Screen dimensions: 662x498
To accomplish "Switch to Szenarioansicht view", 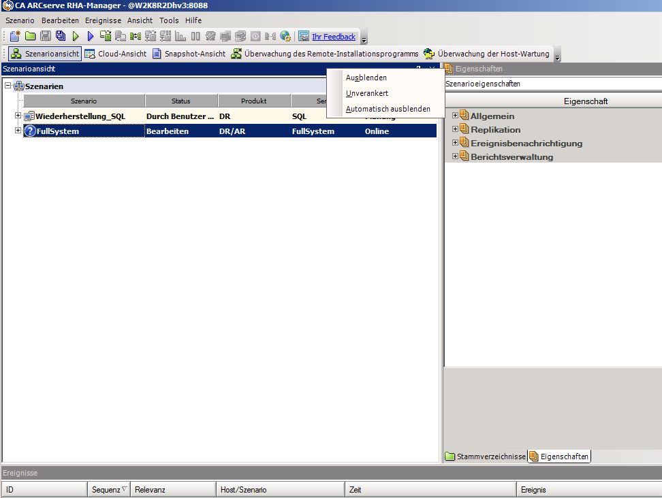I will click(45, 54).
